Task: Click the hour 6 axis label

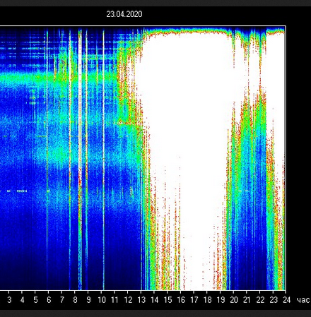Action: (x=49, y=300)
